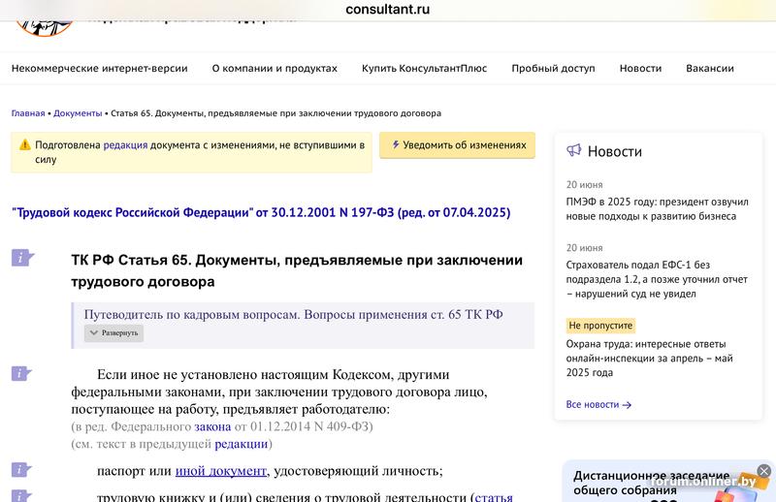Click the info icon beside the article 65 heading
The height and width of the screenshot is (502, 776).
click(22, 258)
